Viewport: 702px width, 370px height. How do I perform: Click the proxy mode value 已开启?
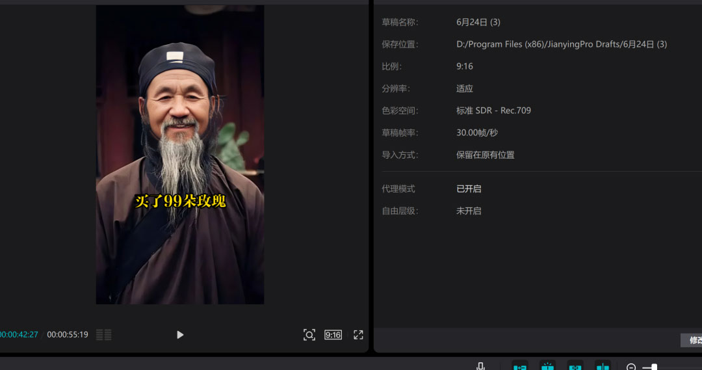pyautogui.click(x=469, y=189)
